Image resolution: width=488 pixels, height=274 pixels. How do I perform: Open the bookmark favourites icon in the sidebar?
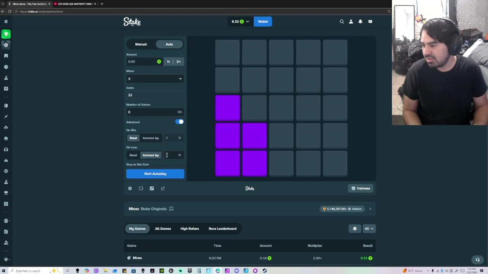[x=6, y=56]
